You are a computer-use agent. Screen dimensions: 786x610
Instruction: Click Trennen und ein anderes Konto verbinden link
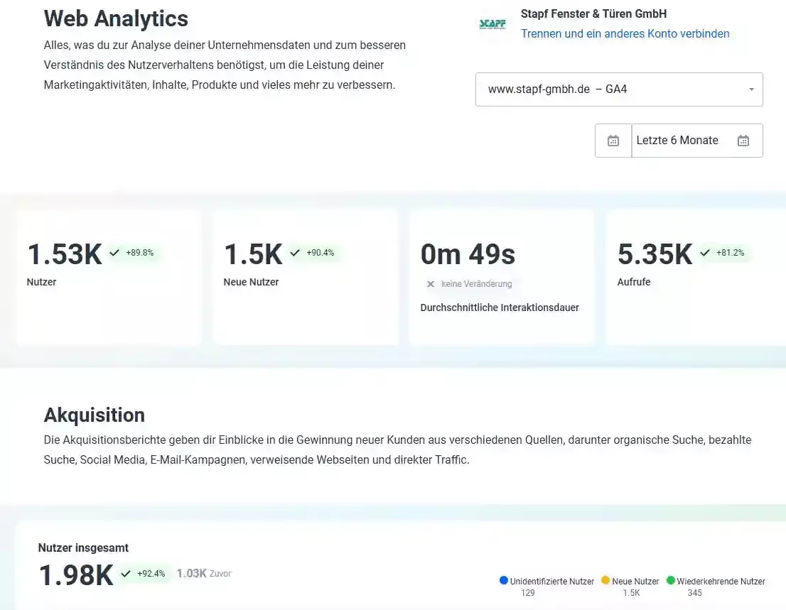[x=625, y=33]
